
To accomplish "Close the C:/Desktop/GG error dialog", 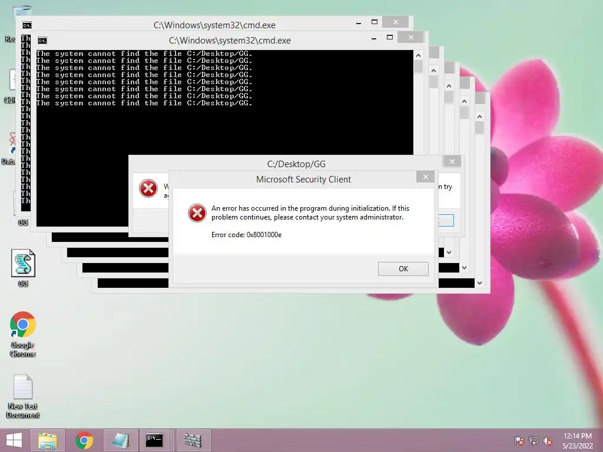I will pyautogui.click(x=452, y=161).
